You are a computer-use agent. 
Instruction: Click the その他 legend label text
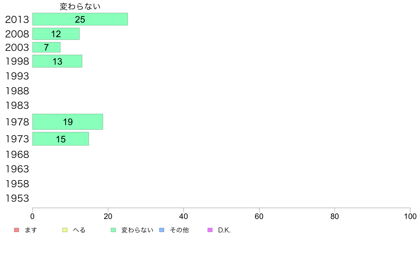pos(179,230)
